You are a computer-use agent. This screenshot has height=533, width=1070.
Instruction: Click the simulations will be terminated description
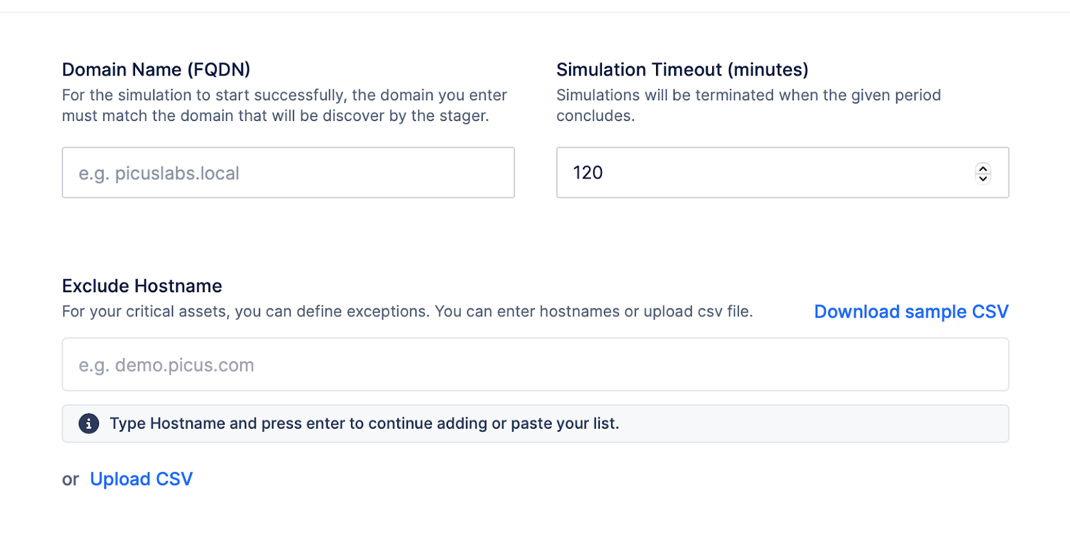pos(748,105)
